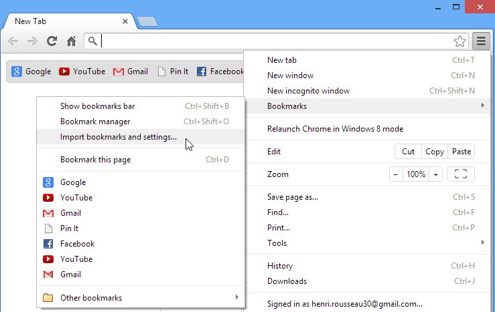Viewport: 495px width, 312px height.
Task: Open History from the menu
Action: point(367,266)
